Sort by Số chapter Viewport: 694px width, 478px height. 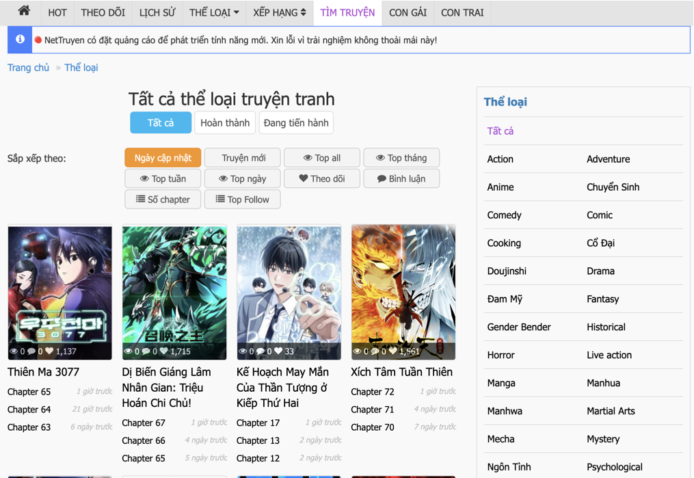coord(163,199)
